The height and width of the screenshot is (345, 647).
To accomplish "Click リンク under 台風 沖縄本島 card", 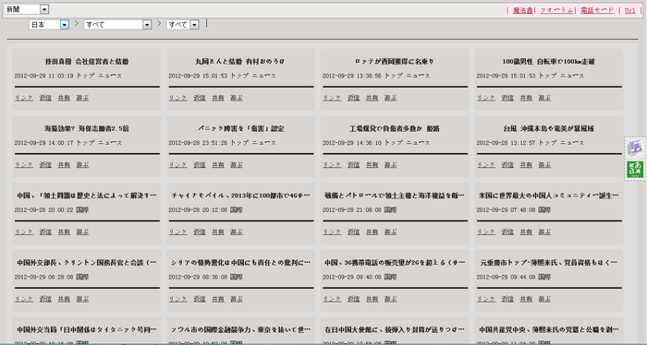I will click(485, 165).
